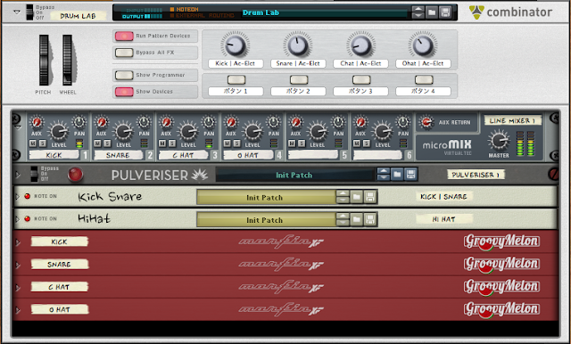Image resolution: width=571 pixels, height=344 pixels.
Task: Unfold the O HAT Groovy Melon device
Action: click(x=18, y=310)
